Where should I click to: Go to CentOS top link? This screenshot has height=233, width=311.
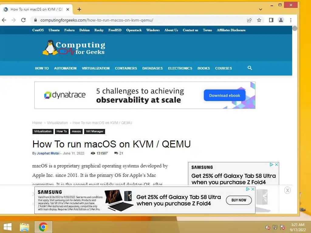pyautogui.click(x=38, y=30)
